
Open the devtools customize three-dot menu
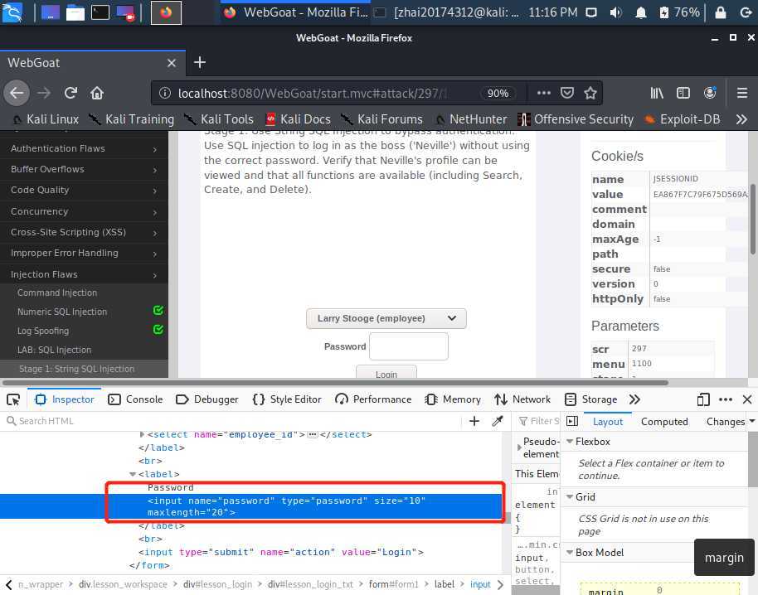725,399
